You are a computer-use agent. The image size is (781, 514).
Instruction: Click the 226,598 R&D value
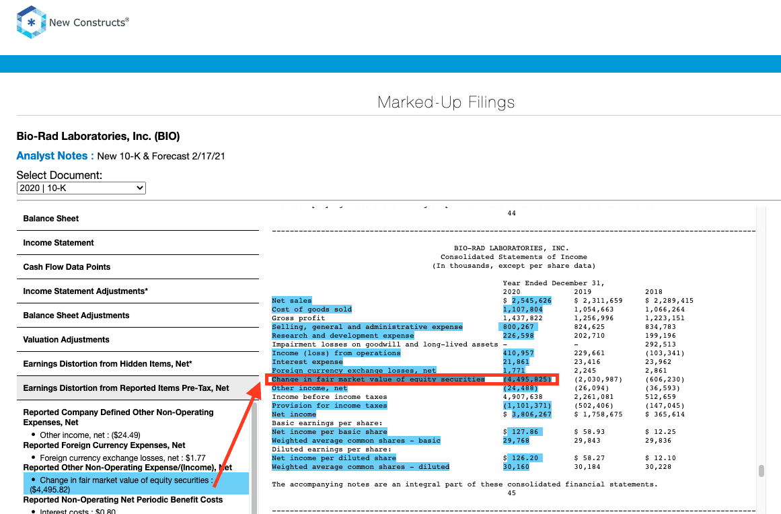click(x=518, y=336)
